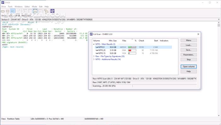Close the sector view panel with its X
The image size is (221, 125).
[219, 20]
